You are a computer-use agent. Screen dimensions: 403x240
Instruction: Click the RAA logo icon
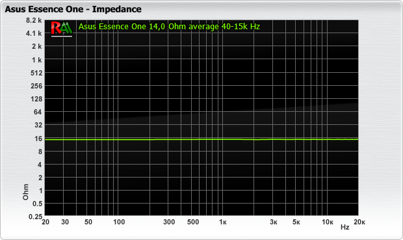click(62, 29)
